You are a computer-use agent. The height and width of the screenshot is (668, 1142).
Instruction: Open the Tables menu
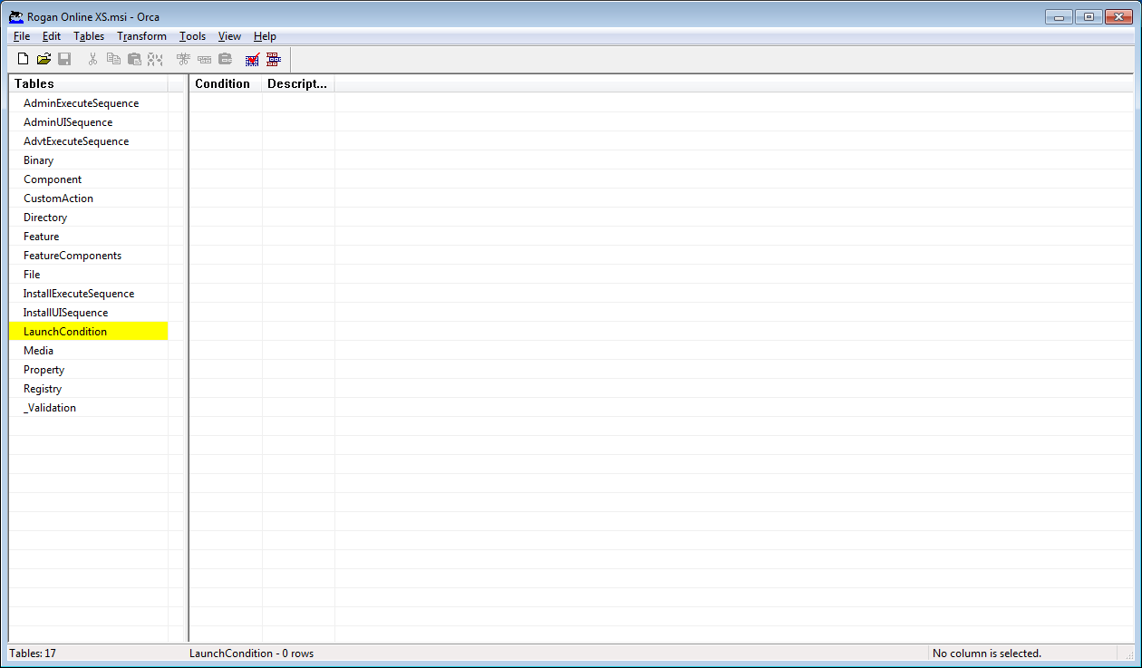tap(89, 36)
